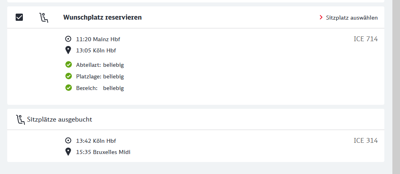Select the ICE 314 train label
400x174 pixels.
pyautogui.click(x=365, y=141)
